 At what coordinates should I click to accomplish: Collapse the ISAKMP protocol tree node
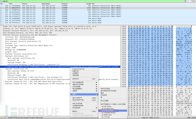point(1,35)
